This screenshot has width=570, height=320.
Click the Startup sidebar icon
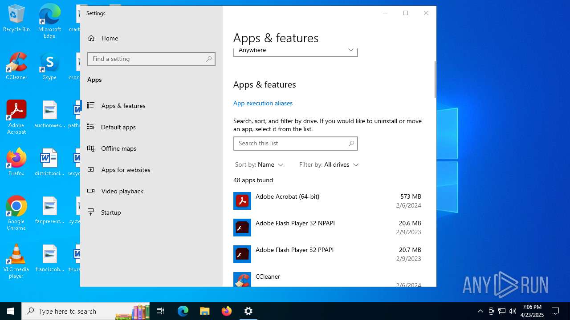point(91,212)
